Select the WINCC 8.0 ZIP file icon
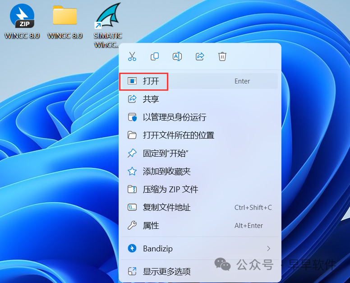350x283 pixels. coord(22,16)
